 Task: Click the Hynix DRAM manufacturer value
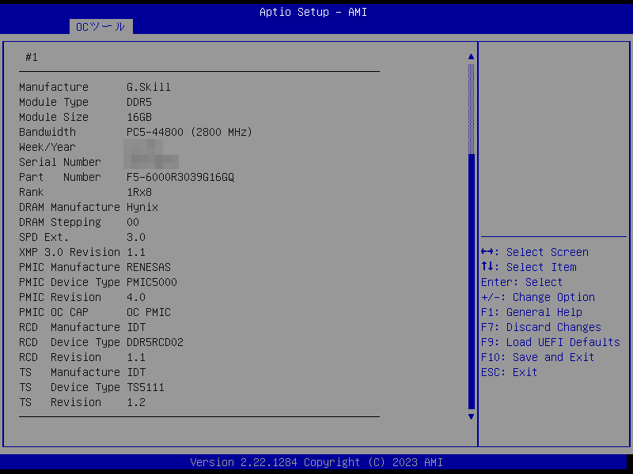(142, 207)
